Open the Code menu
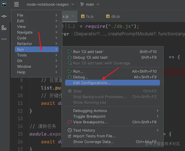This screenshot has height=151, width=185. [x=37, y=38]
